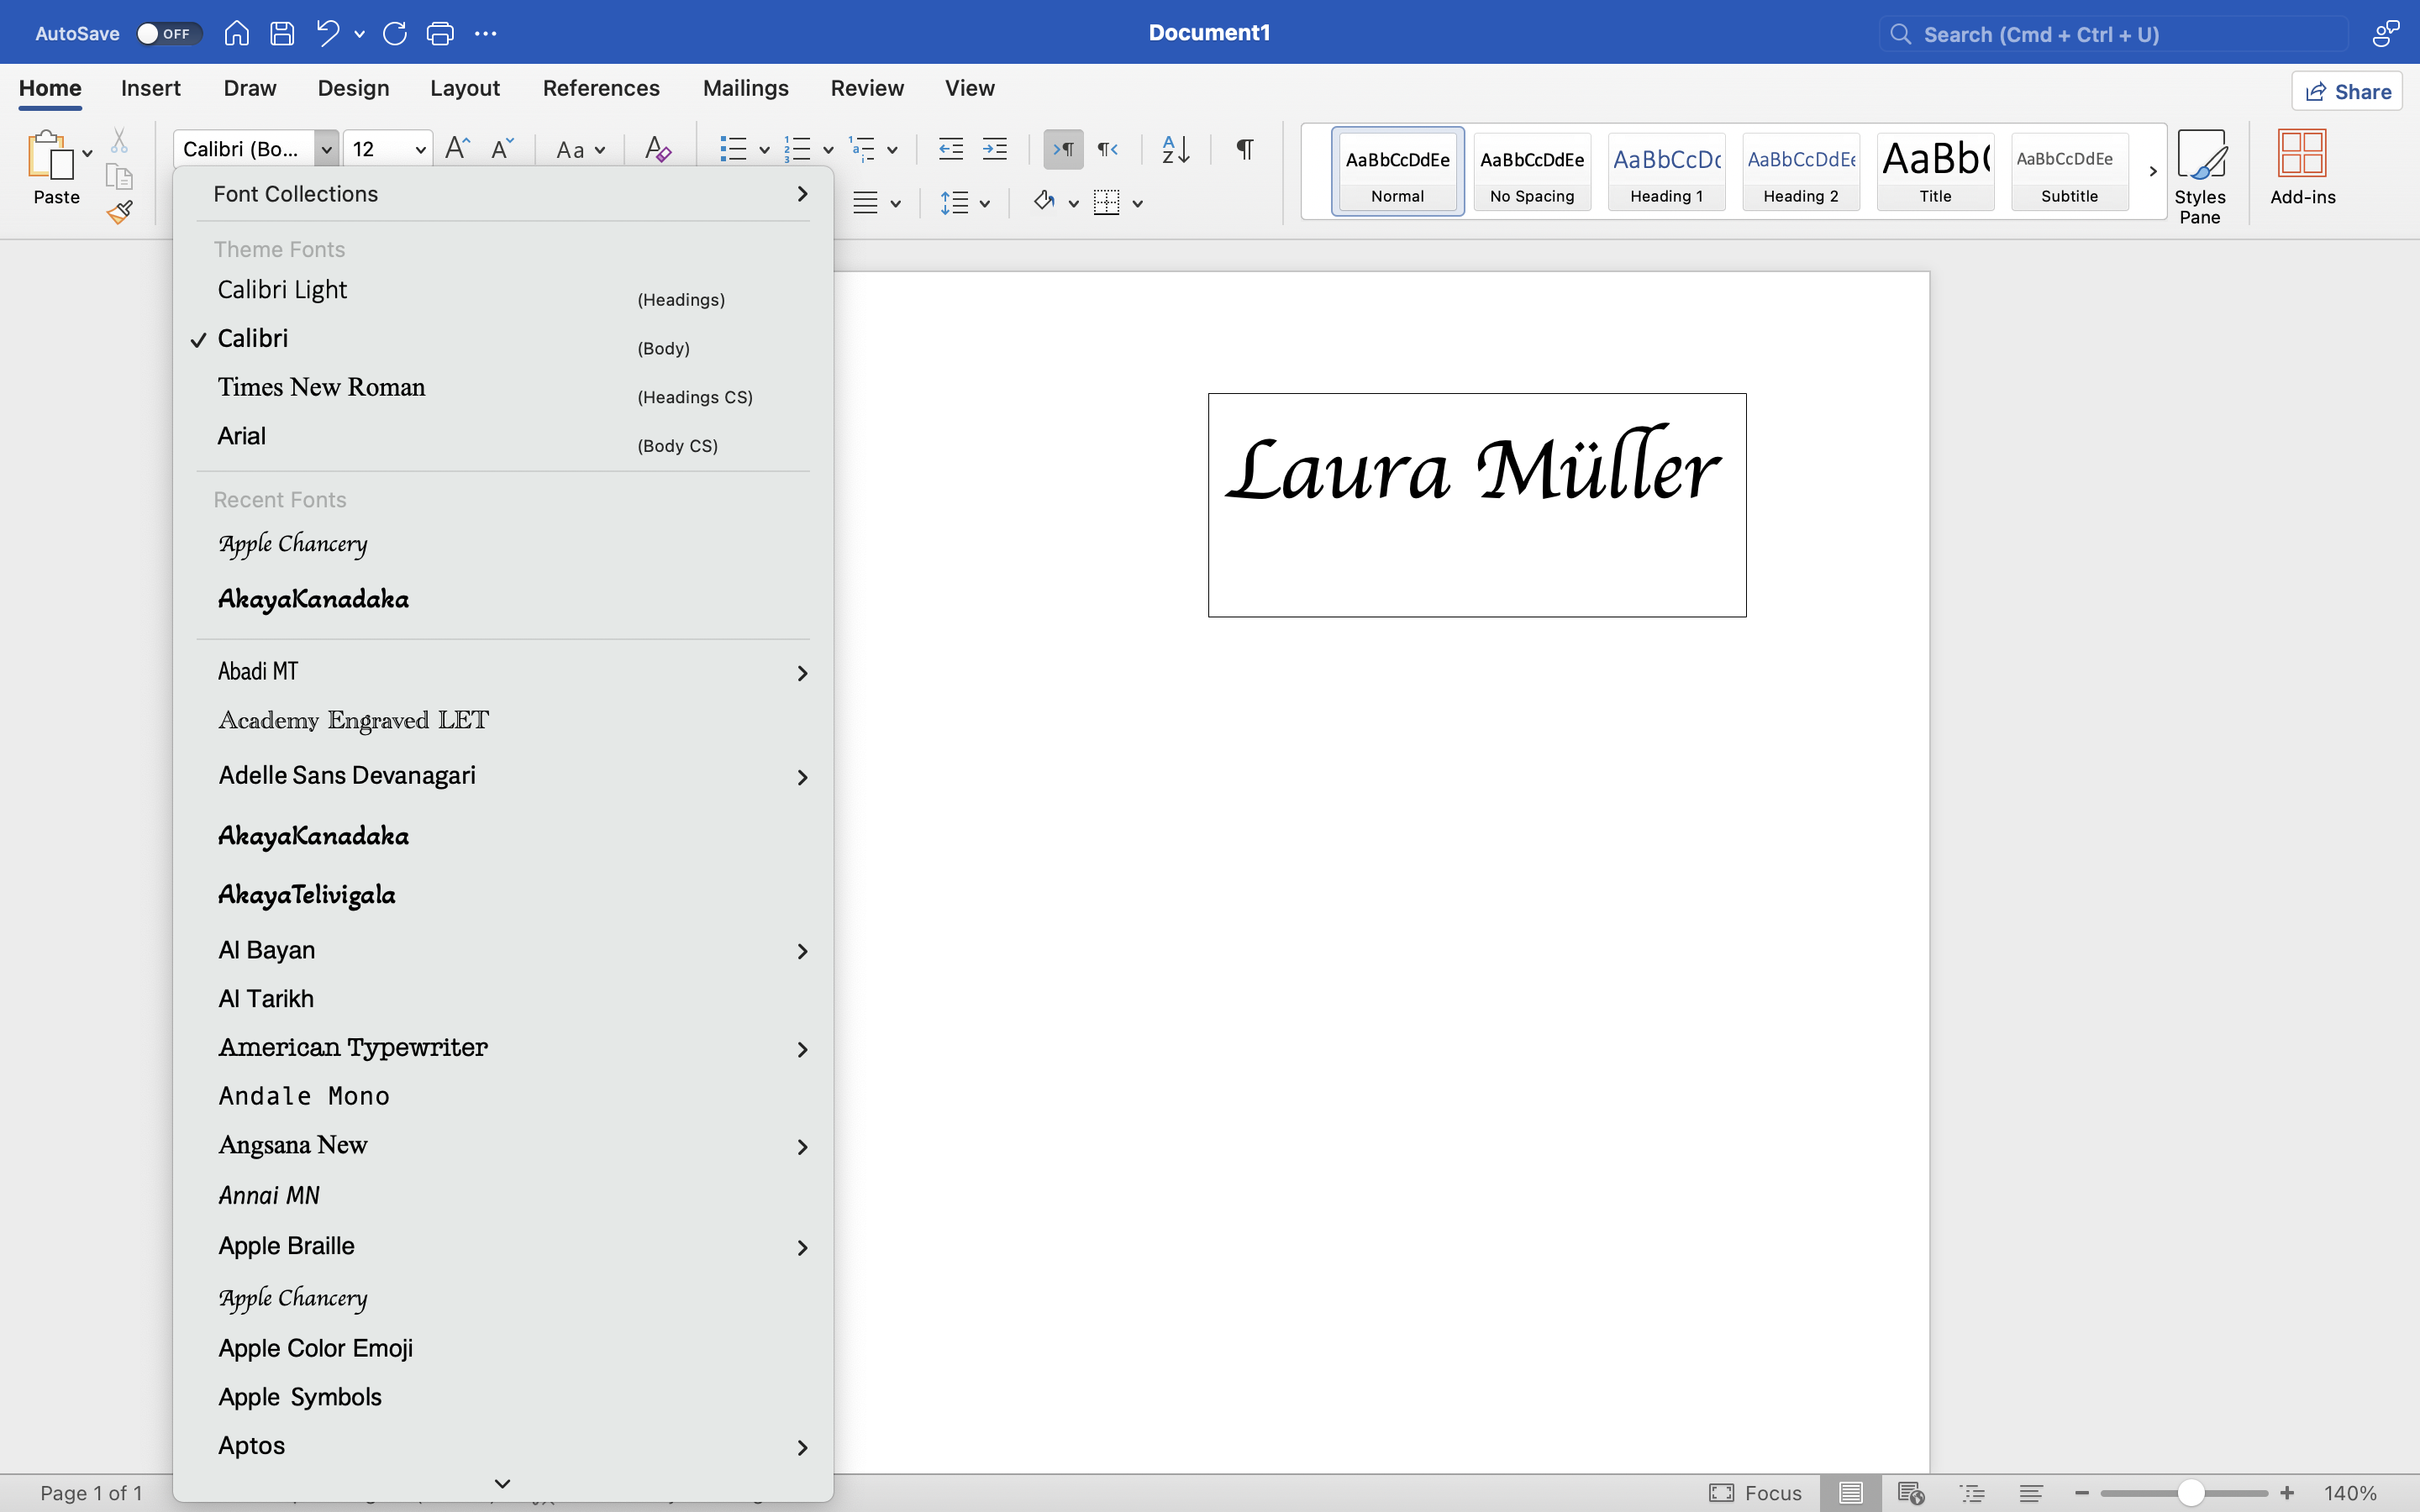Expand the Styles gallery arrow
This screenshot has height=1512, width=2420.
click(x=2153, y=171)
